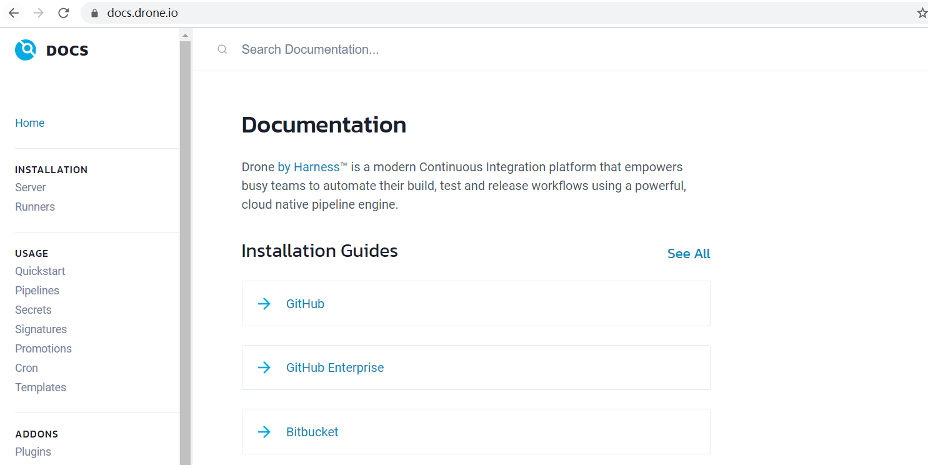Viewport: 928px width, 465px height.
Task: Open the Home sidebar link
Action: click(x=30, y=123)
